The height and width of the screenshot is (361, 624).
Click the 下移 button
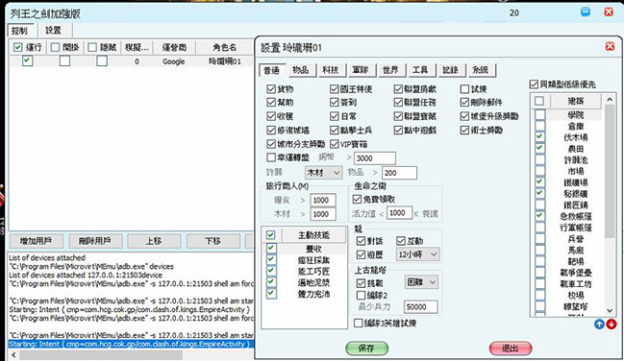pyautogui.click(x=212, y=241)
